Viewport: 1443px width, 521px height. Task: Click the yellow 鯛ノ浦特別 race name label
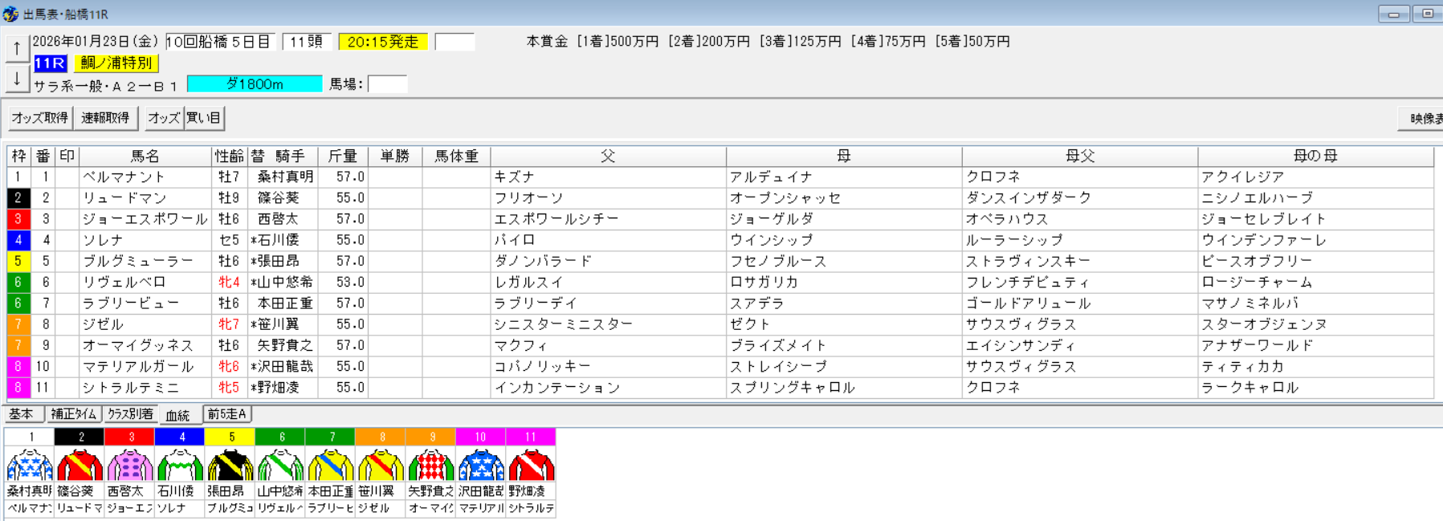coord(116,63)
